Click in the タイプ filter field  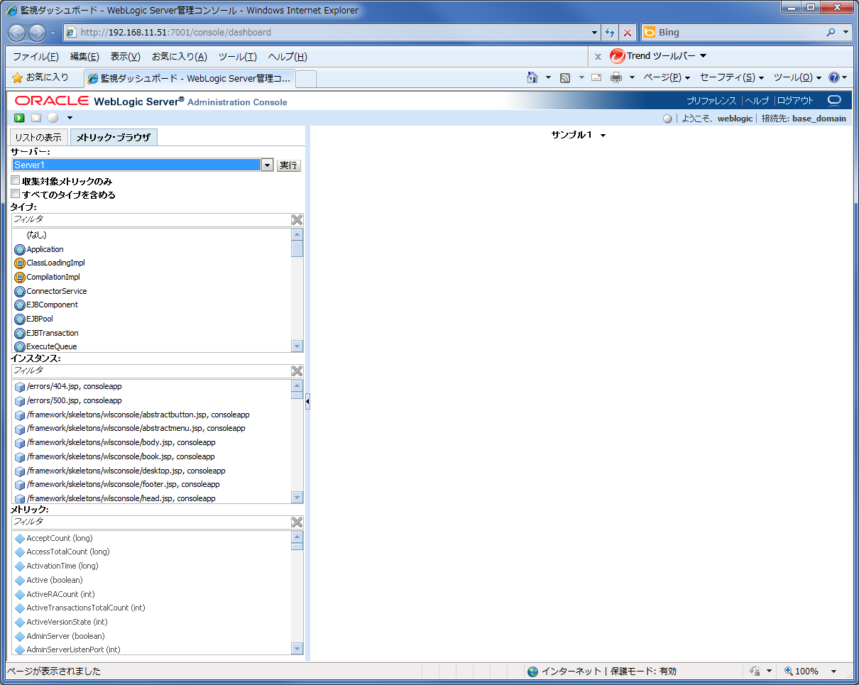pos(151,220)
